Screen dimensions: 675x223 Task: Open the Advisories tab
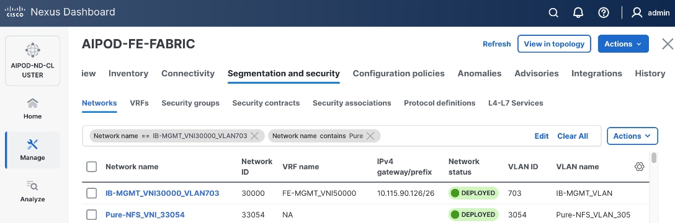537,74
